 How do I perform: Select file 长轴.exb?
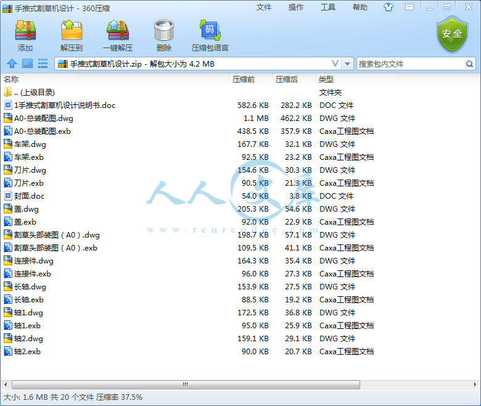click(29, 299)
